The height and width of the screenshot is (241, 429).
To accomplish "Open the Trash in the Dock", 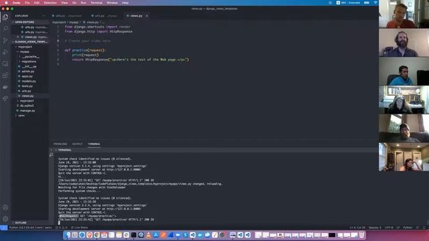I will tap(362, 235).
